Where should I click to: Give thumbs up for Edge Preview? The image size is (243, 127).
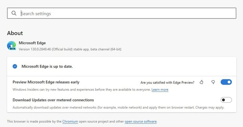[x=201, y=82]
